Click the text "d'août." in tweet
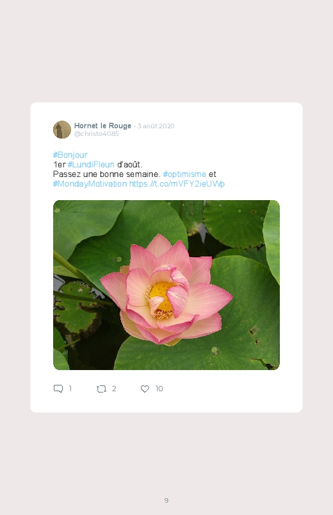Viewport: 333px width, 515px height. point(129,164)
